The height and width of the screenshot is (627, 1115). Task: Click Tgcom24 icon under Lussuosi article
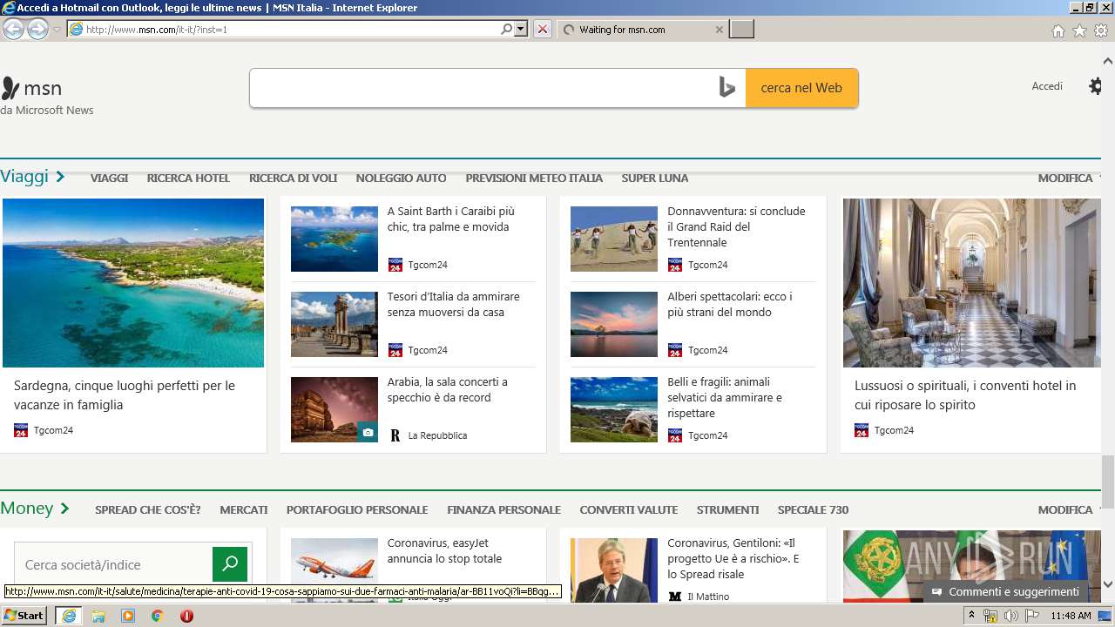(x=862, y=430)
